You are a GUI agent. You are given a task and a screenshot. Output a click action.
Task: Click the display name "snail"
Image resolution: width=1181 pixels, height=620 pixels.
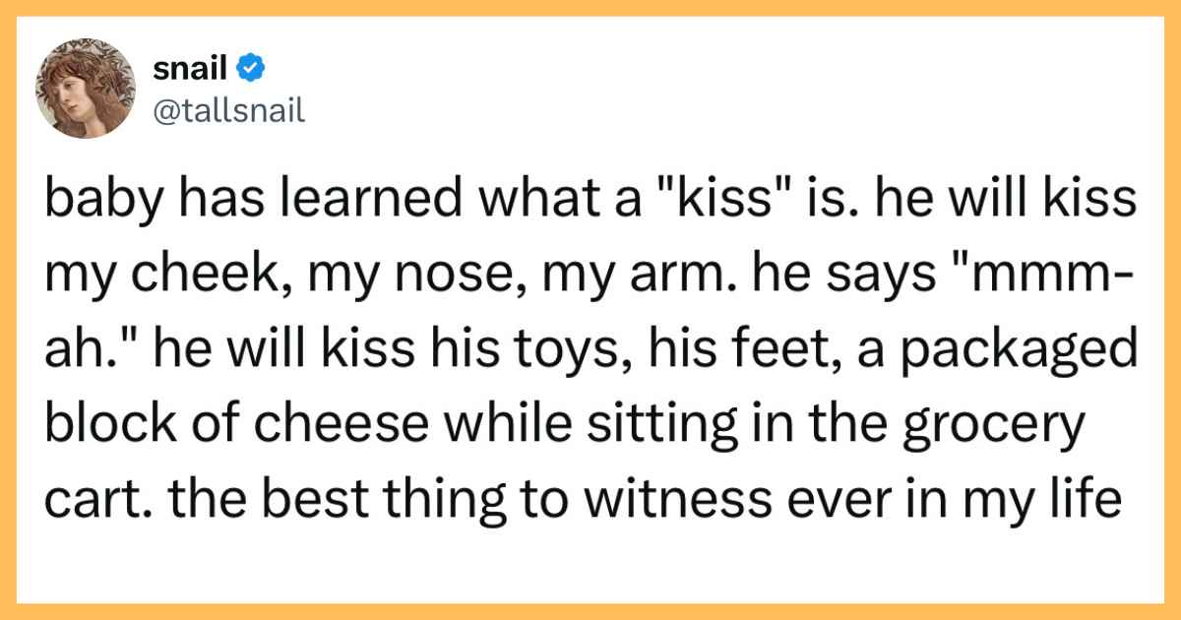pyautogui.click(x=193, y=69)
